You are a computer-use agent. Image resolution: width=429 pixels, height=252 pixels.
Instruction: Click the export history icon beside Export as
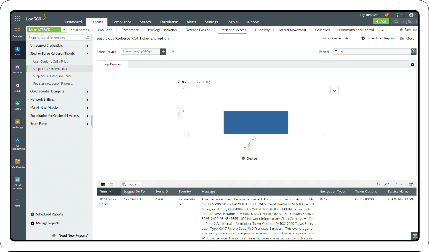pyautogui.click(x=346, y=39)
